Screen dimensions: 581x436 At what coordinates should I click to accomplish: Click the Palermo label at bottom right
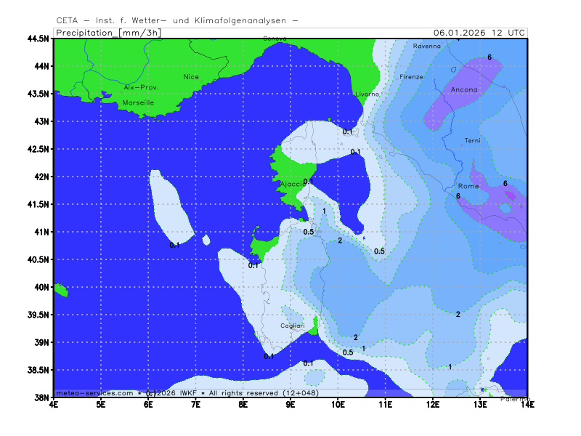coord(513,400)
